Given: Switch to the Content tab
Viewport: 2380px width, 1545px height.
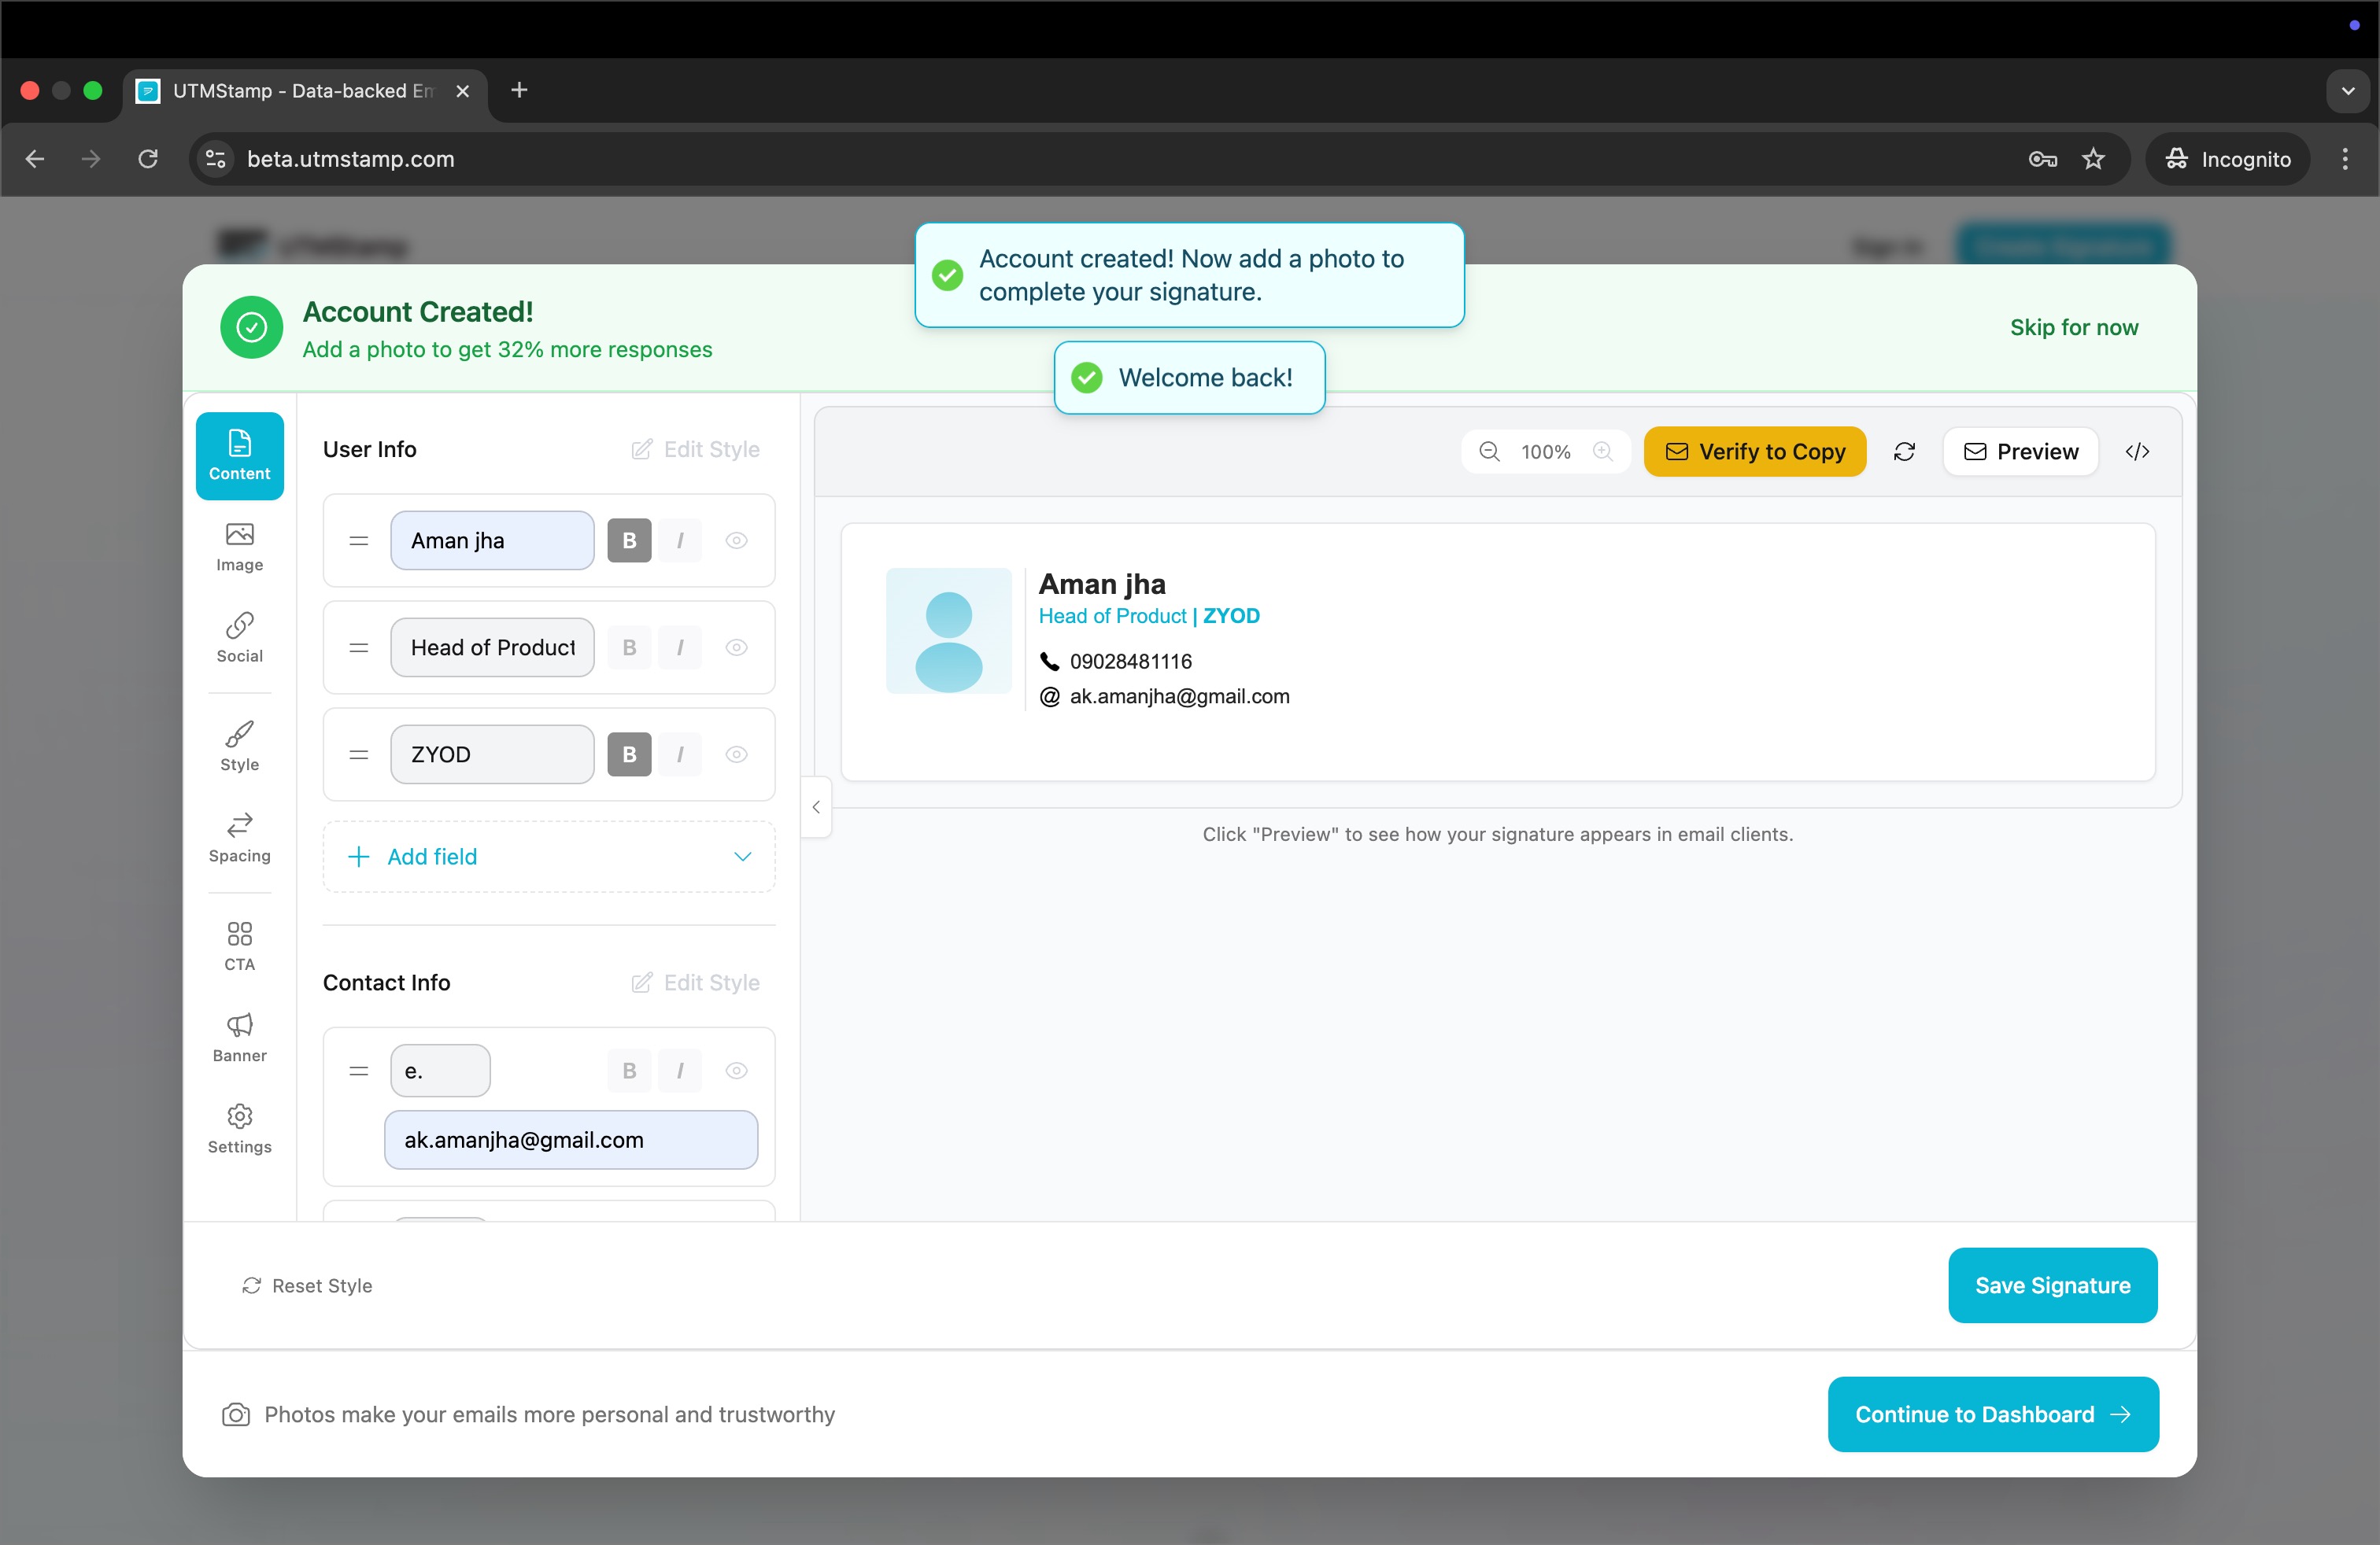Looking at the screenshot, I should (239, 455).
